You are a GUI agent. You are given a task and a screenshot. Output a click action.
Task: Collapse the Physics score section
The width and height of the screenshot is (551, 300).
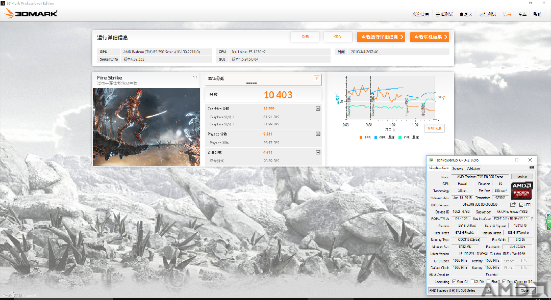point(318,133)
